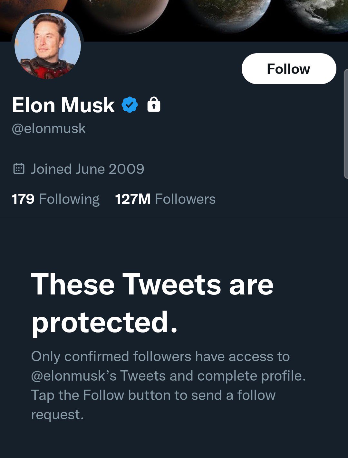
Task: Click the 'Only confirmed followers' description line
Action: pyautogui.click(x=160, y=357)
